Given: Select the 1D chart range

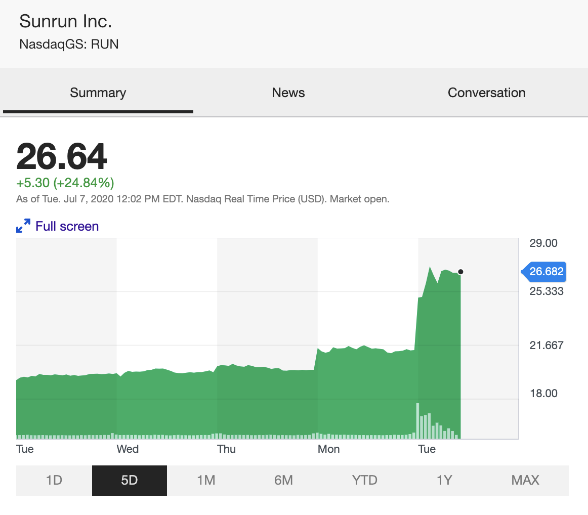Looking at the screenshot, I should point(54,480).
